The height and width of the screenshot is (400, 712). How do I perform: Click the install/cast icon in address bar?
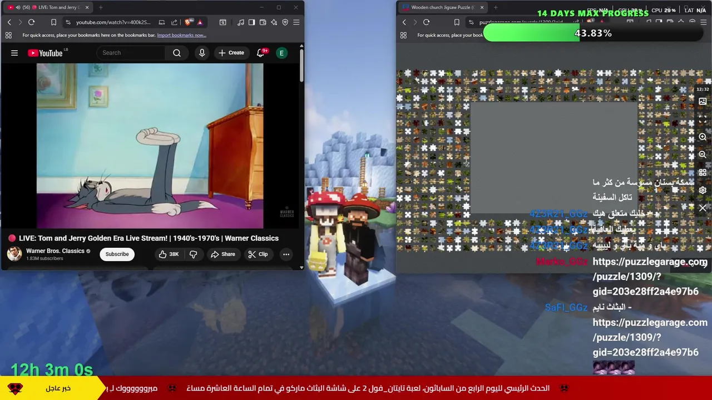coord(161,22)
